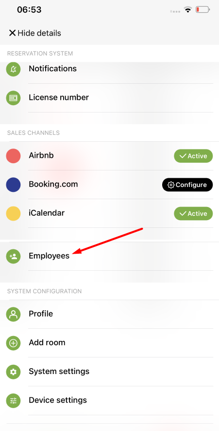Toggle the iCalendar Active status badge
This screenshot has height=431, width=219.
(x=193, y=214)
